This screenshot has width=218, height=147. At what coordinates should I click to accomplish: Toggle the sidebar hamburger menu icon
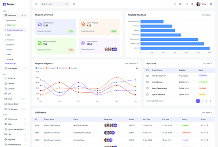point(36,4)
